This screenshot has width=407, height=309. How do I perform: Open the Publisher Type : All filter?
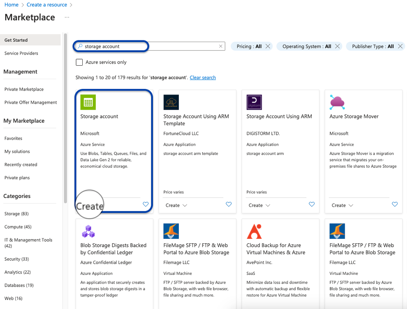(373, 46)
